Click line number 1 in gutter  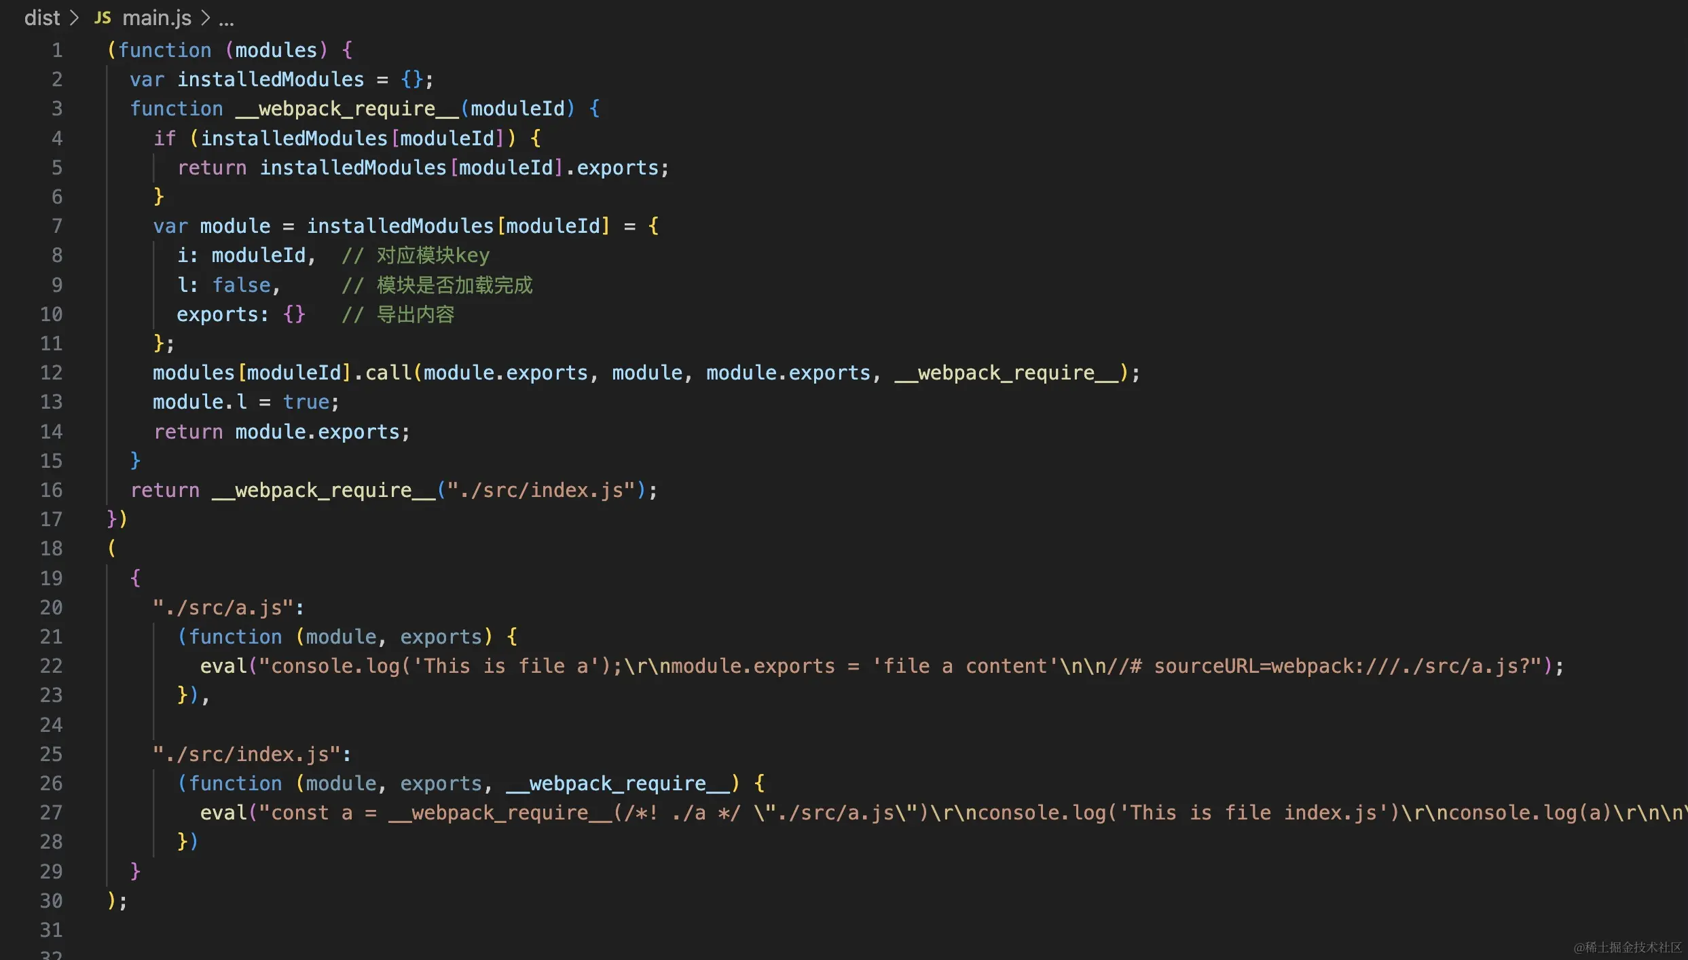point(57,50)
